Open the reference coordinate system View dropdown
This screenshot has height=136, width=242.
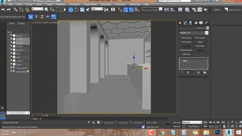click(97, 9)
